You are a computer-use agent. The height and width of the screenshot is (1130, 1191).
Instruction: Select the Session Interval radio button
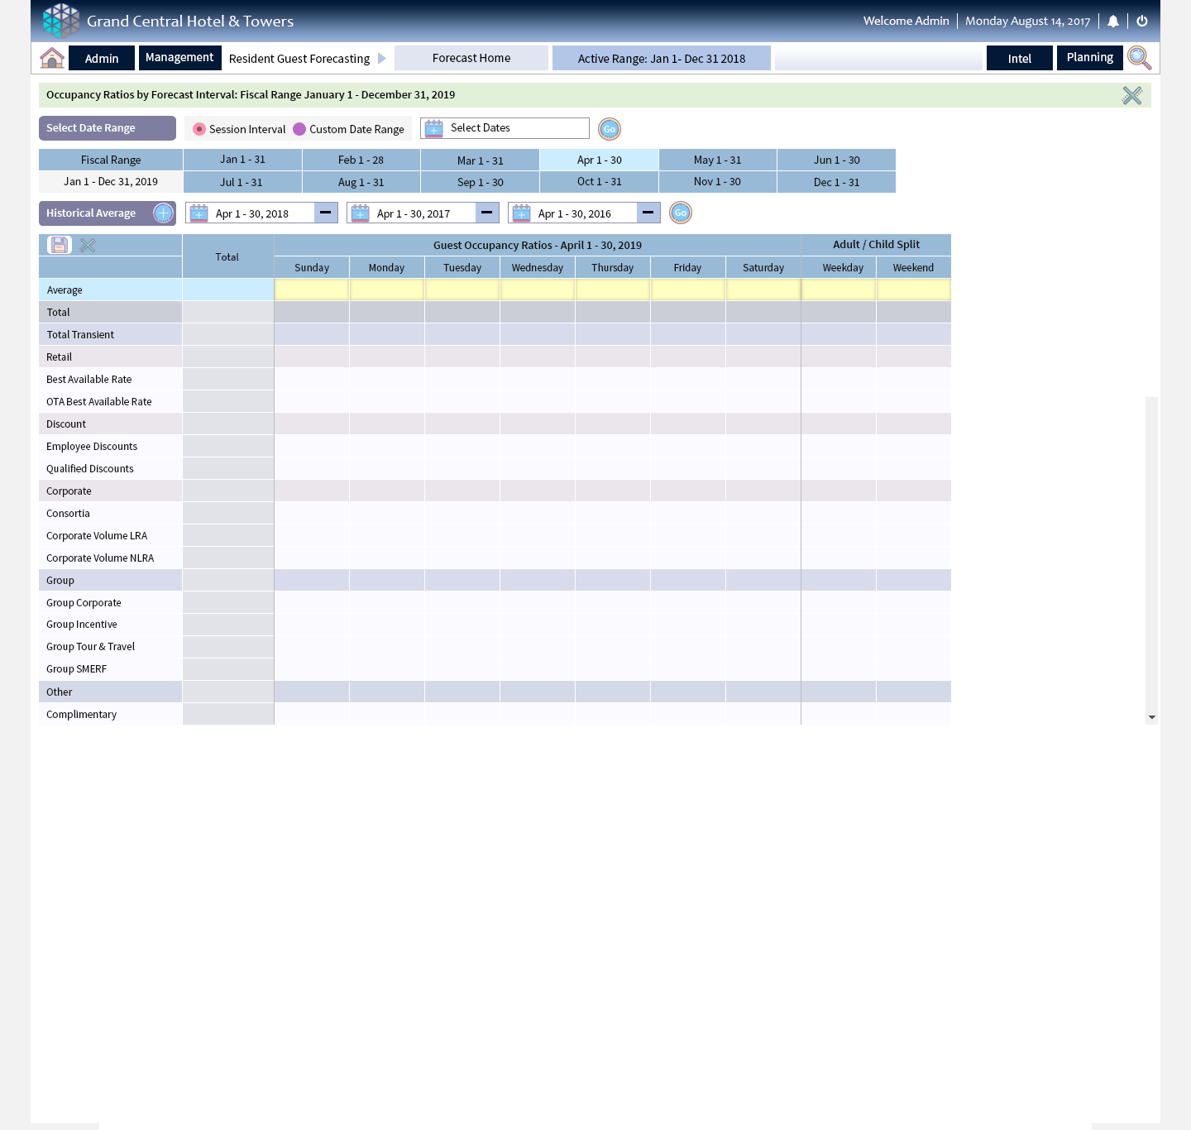click(199, 129)
